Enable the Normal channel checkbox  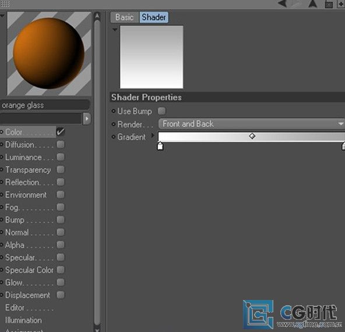(61, 232)
